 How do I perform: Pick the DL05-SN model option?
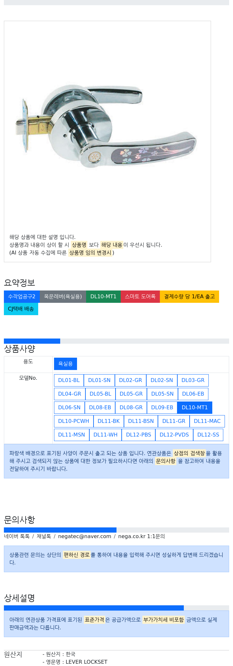click(162, 394)
